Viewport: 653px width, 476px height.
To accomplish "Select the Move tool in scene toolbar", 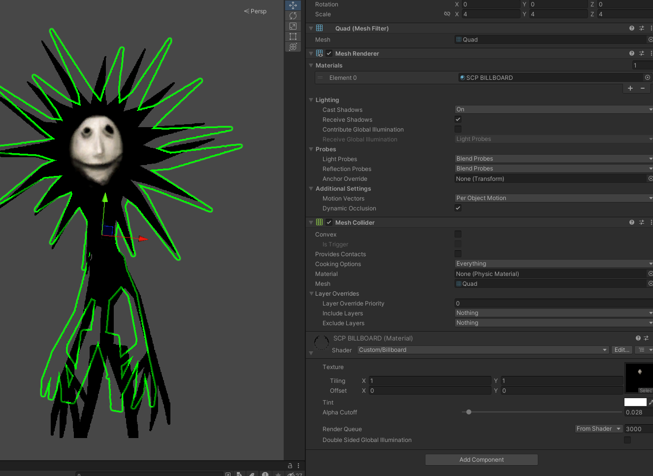I will pyautogui.click(x=293, y=5).
